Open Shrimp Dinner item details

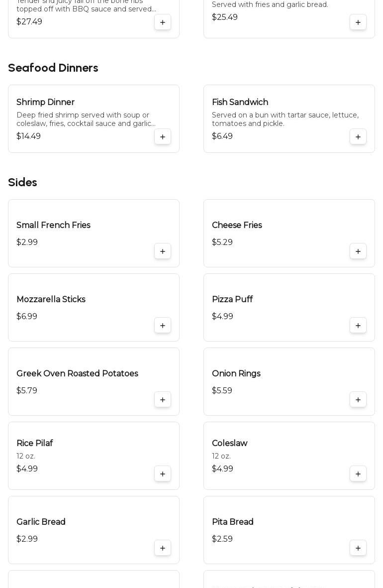tap(45, 102)
